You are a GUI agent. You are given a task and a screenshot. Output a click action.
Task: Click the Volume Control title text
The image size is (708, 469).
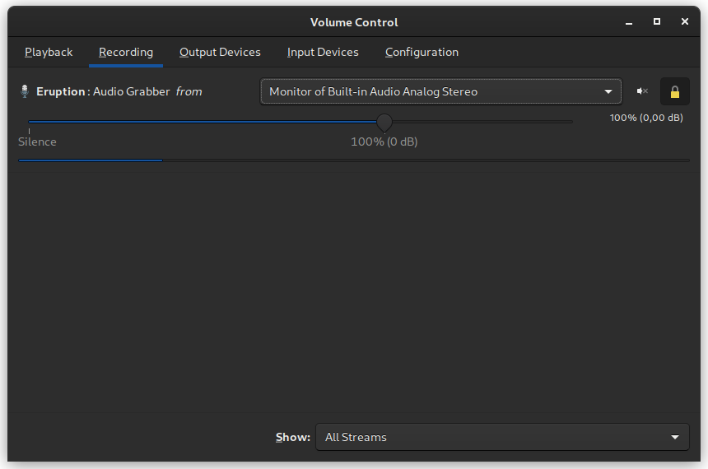coord(354,22)
